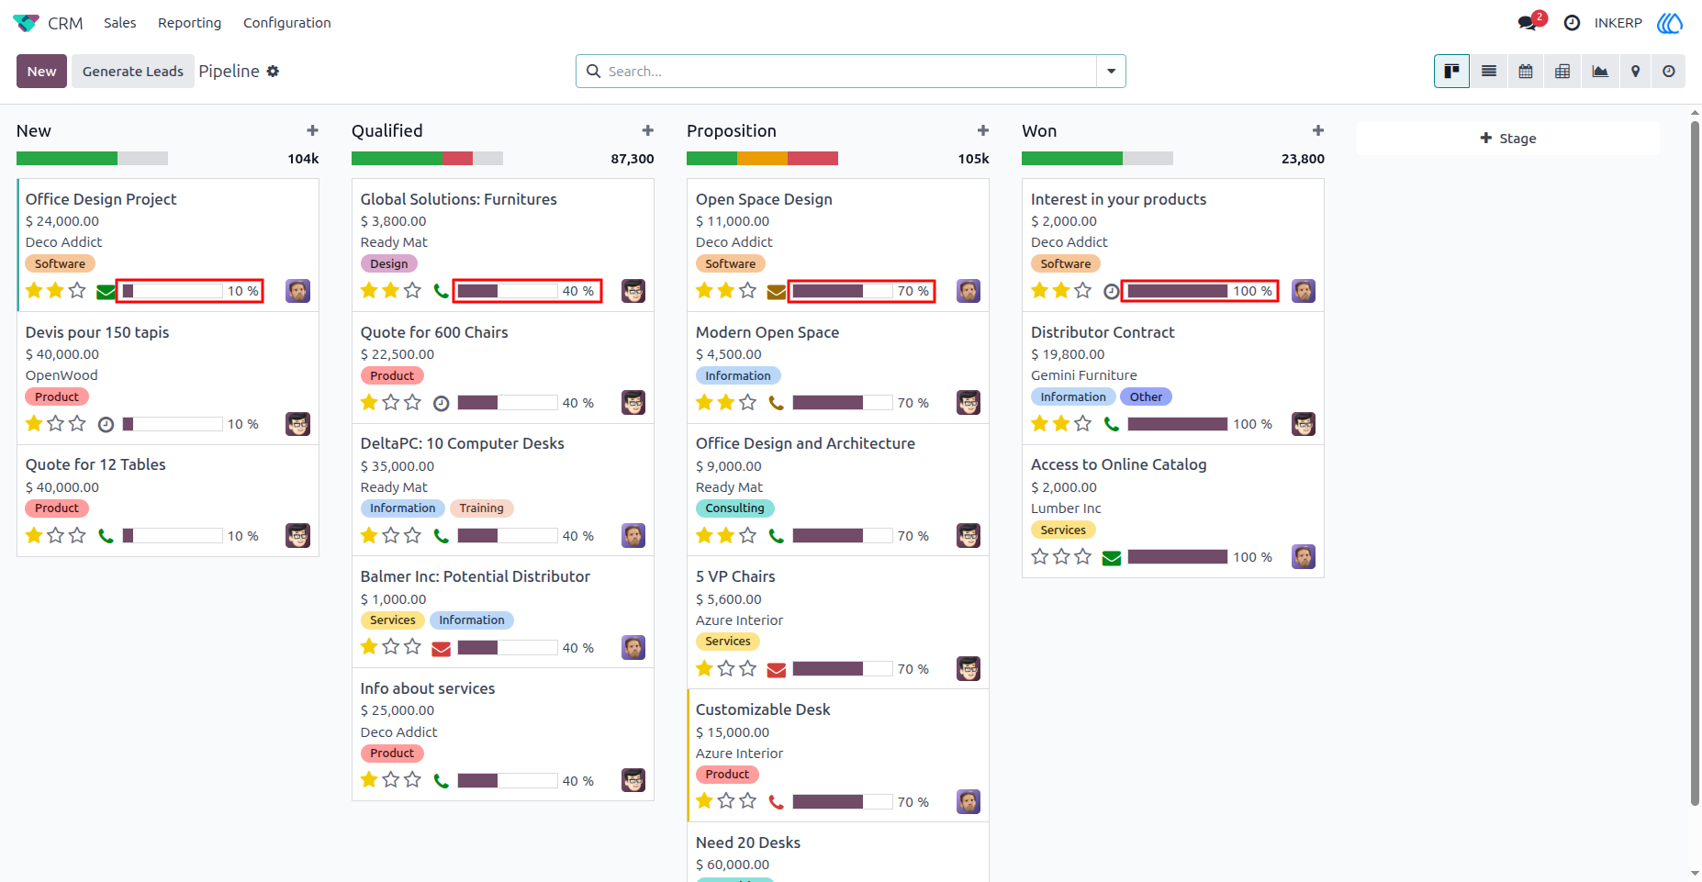Select the kanban view button
The width and height of the screenshot is (1702, 882).
tap(1451, 72)
